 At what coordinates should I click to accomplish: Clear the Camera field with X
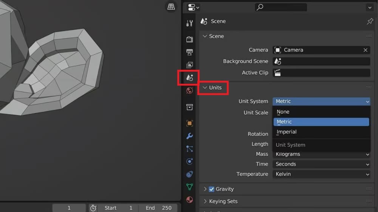click(366, 50)
